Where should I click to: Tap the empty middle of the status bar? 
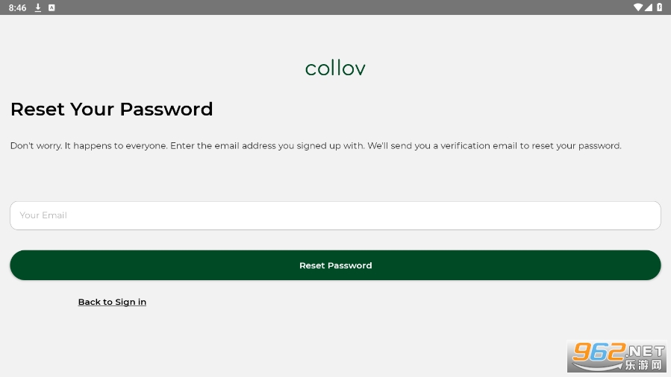pos(336,7)
